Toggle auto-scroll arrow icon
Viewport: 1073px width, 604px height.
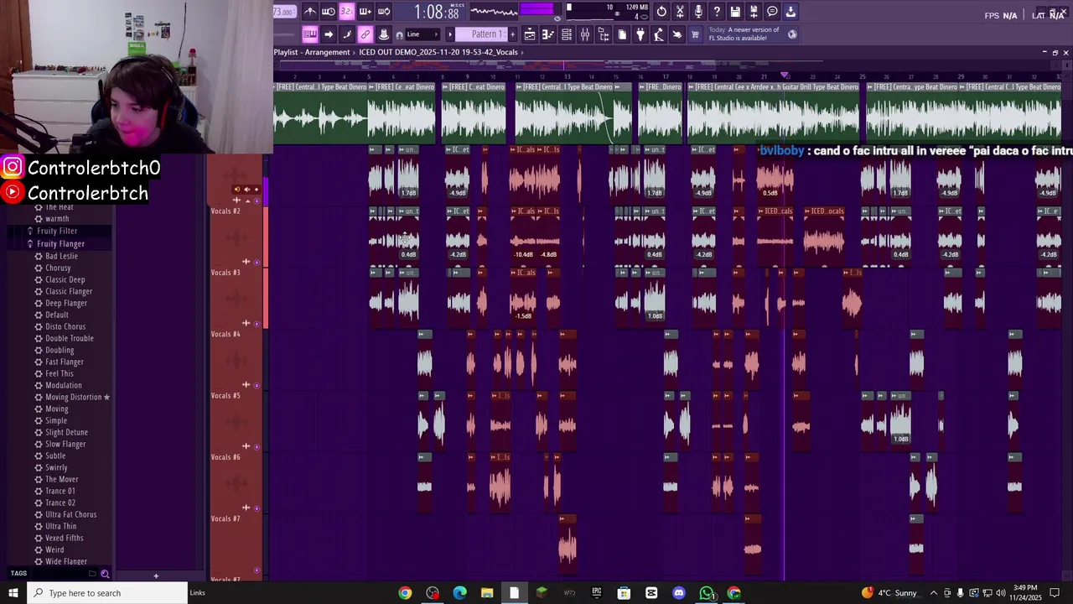click(x=329, y=34)
